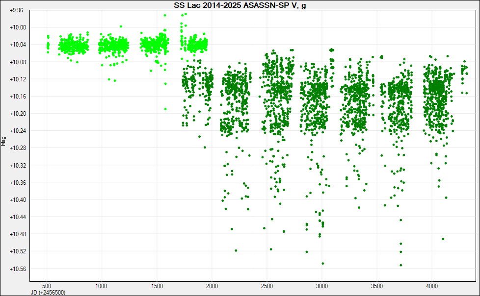Select the +10.48 magnitude tick label
Image resolution: width=480 pixels, height=296 pixels.
point(18,234)
